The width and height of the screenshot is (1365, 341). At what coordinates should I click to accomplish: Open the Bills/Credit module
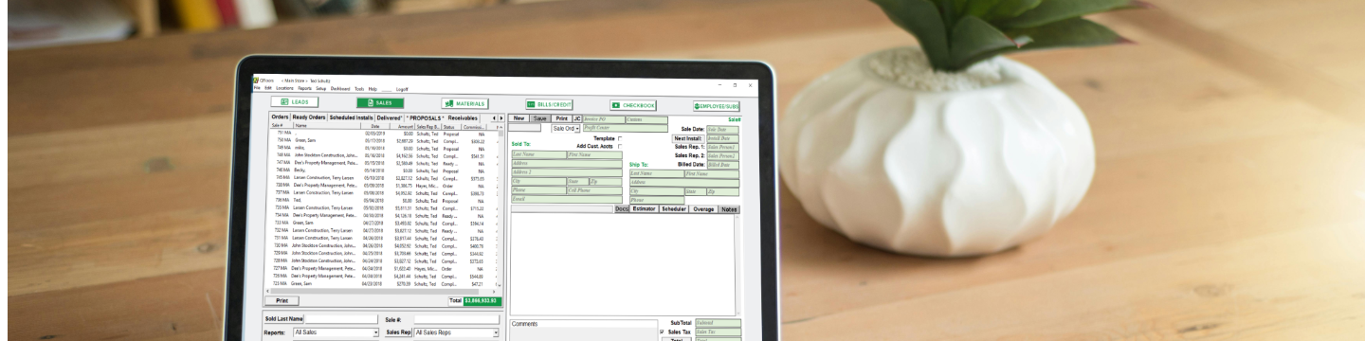(550, 104)
